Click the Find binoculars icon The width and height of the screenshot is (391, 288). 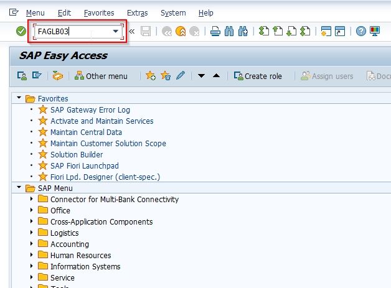[229, 31]
